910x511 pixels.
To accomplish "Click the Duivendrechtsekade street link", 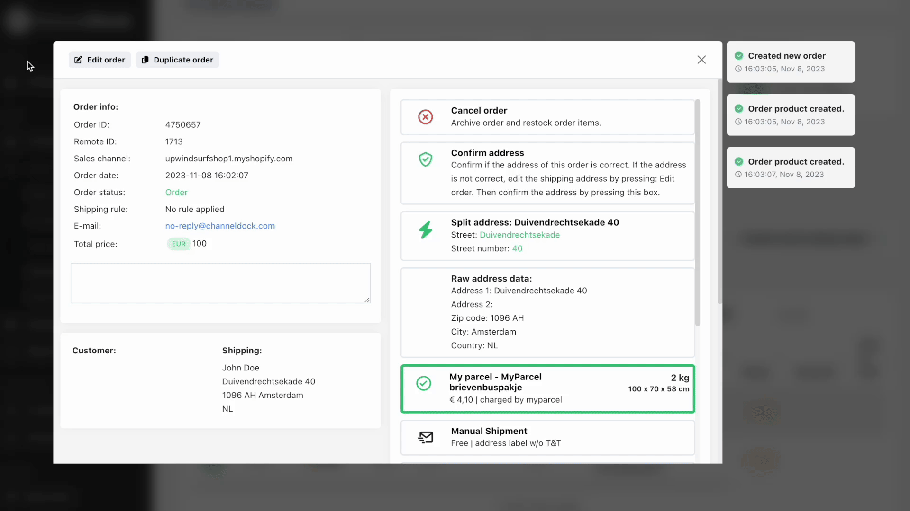I will (x=519, y=235).
